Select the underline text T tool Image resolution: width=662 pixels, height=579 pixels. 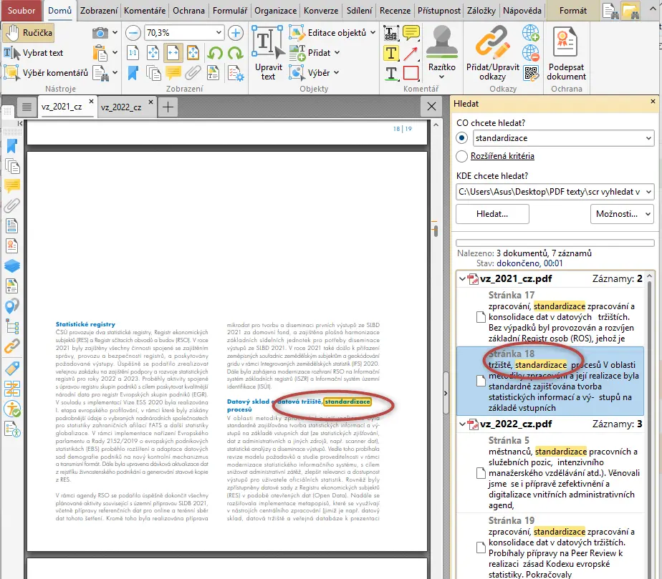[x=391, y=73]
